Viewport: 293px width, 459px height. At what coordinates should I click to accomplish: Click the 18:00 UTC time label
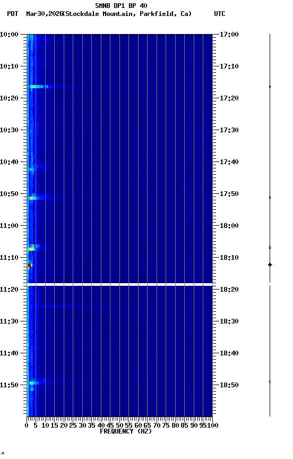coord(229,226)
